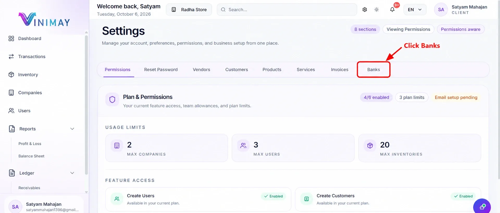This screenshot has width=500, height=213.
Task: Collapse the Ledger submenu chevron
Action: (72, 173)
